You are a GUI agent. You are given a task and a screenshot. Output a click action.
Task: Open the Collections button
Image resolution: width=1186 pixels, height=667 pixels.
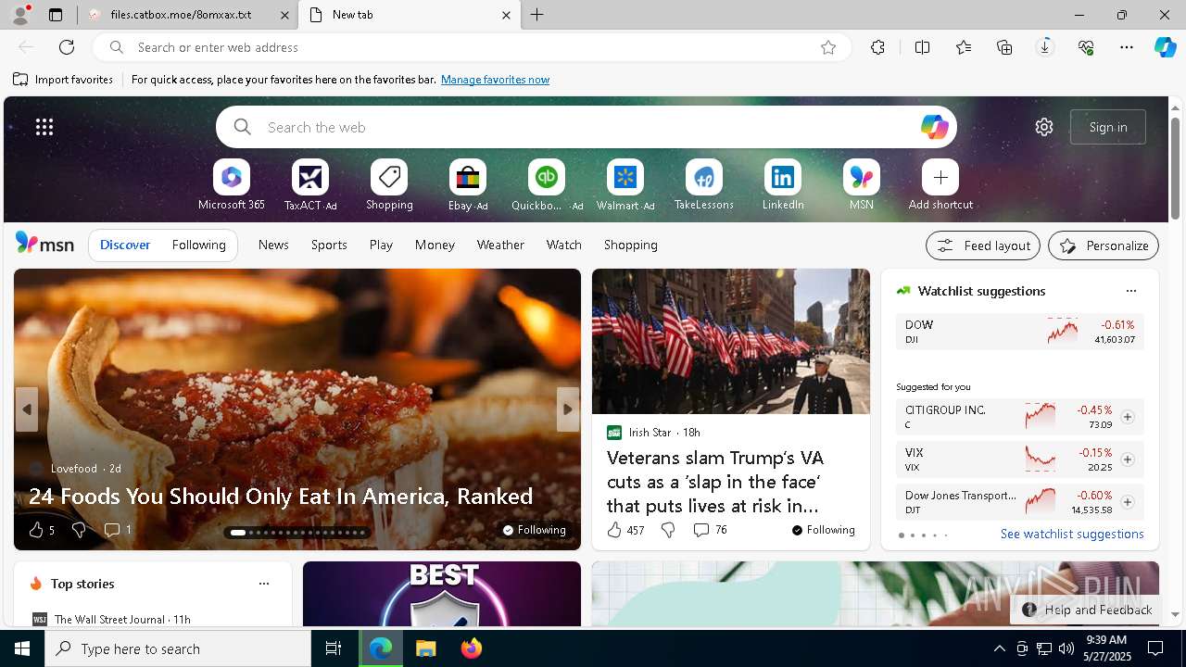[x=1004, y=47]
